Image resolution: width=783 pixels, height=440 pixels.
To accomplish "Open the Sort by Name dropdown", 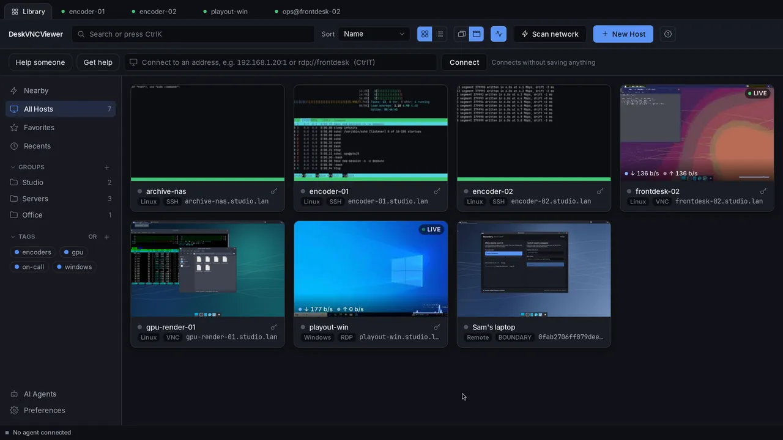I will click(374, 34).
